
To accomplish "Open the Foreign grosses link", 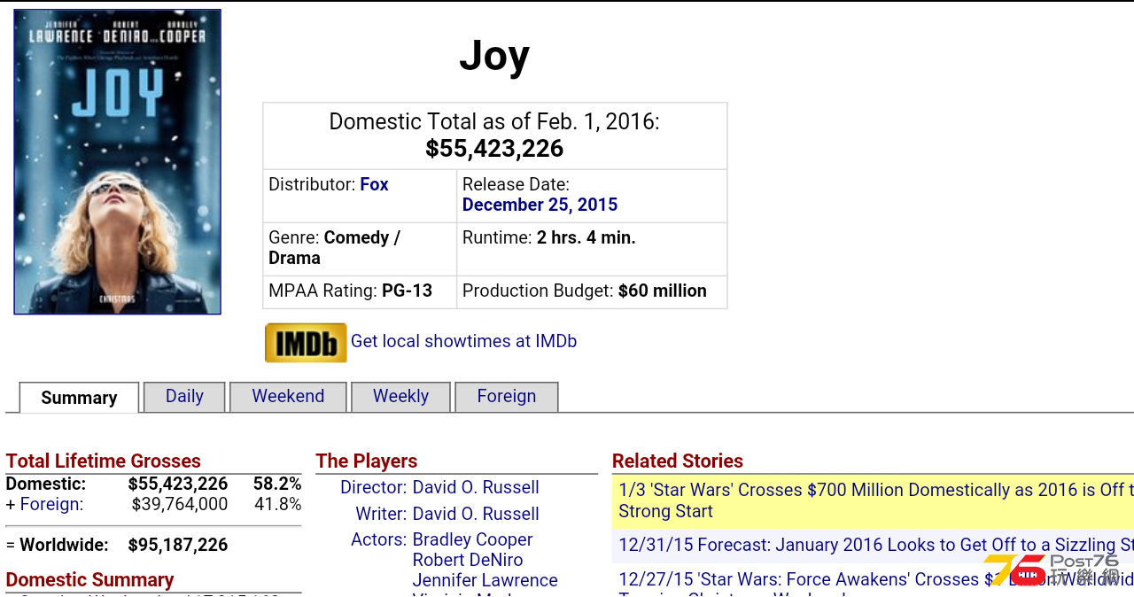I will [x=51, y=504].
